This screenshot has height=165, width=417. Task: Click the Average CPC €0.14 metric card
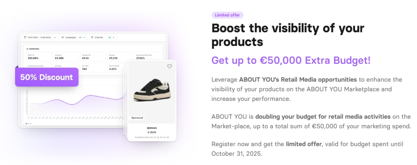point(92,57)
